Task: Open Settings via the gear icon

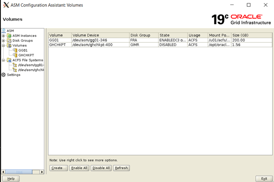Action: [4, 75]
